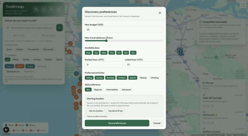Screen dimensions: 248x136
Task: Save preferences with the green button
Action: tap(117, 123)
